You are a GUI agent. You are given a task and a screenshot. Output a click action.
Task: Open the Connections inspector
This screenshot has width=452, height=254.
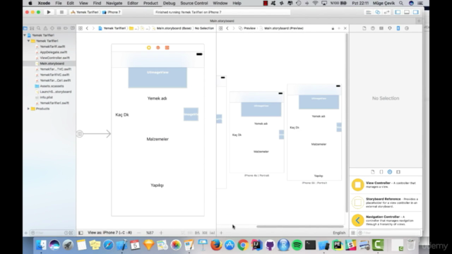tap(407, 28)
